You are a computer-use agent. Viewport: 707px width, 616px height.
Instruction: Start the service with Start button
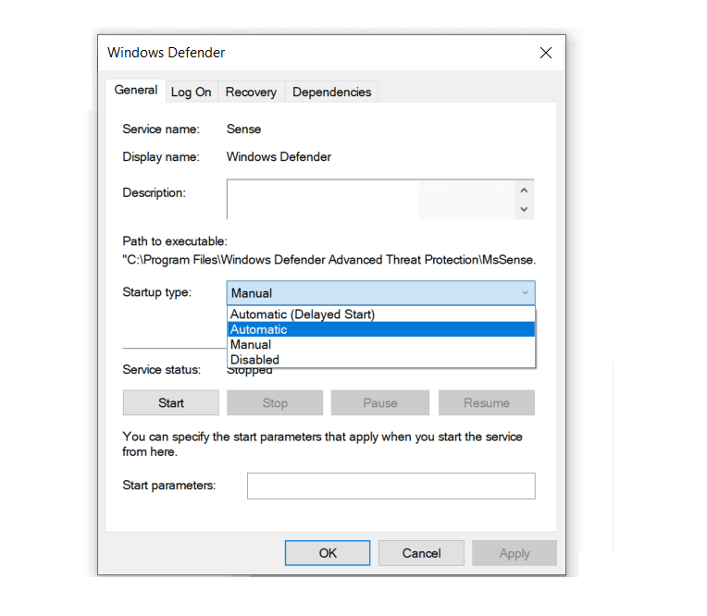click(x=171, y=403)
